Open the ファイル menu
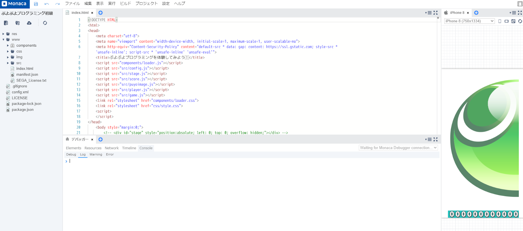 pyautogui.click(x=73, y=4)
